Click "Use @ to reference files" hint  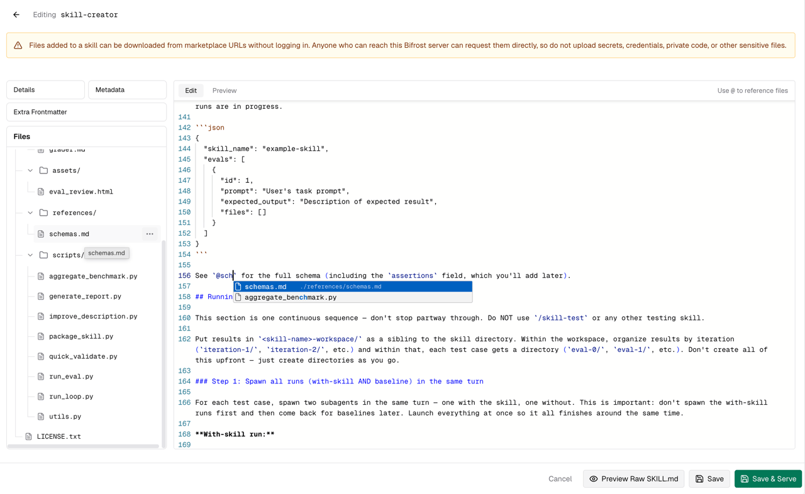752,91
